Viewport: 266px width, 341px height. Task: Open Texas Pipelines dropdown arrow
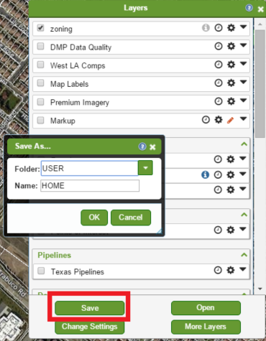tap(243, 269)
